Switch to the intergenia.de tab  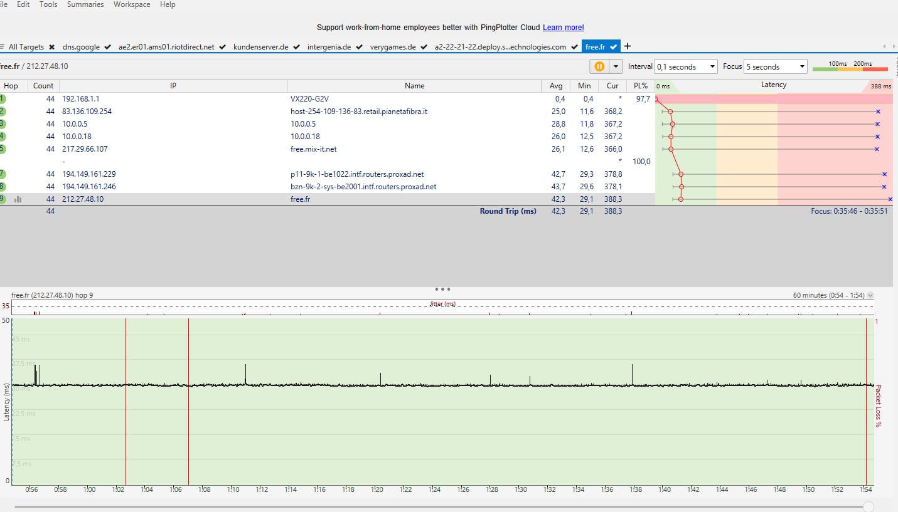[329, 47]
